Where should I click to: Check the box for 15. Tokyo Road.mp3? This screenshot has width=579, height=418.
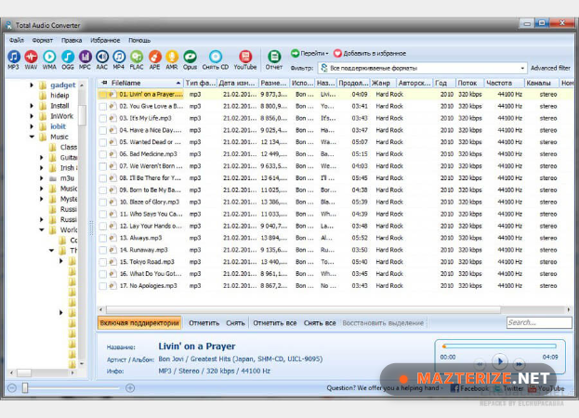coord(102,262)
